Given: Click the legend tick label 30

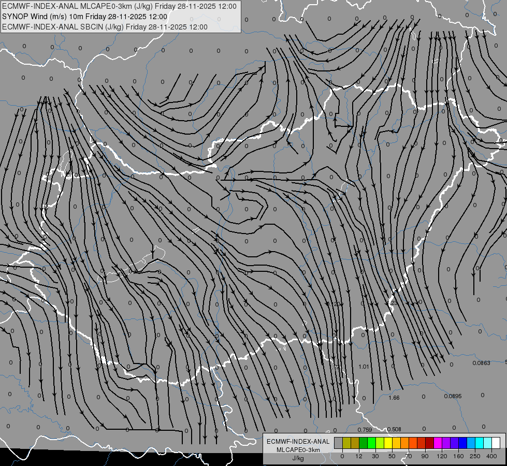Looking at the screenshot, I should [x=375, y=456].
